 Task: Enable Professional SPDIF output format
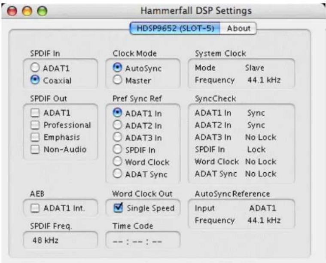(x=35, y=125)
